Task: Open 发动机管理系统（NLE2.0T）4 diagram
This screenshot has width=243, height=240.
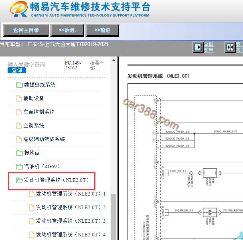Action: pos(71,234)
